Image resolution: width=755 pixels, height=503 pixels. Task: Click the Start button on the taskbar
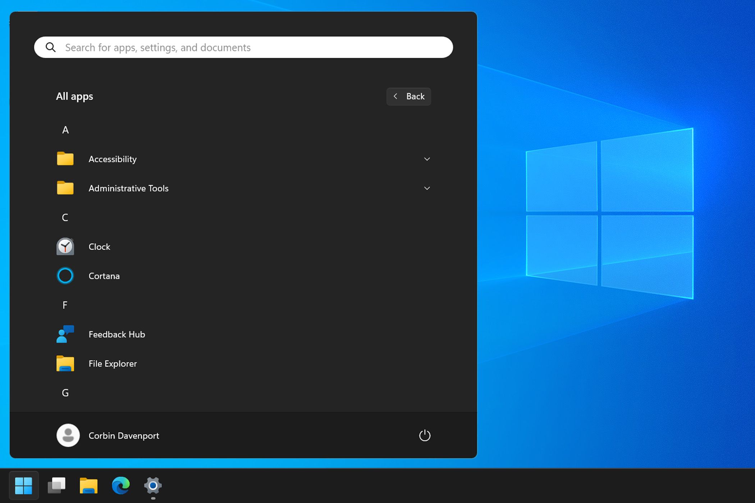24,485
